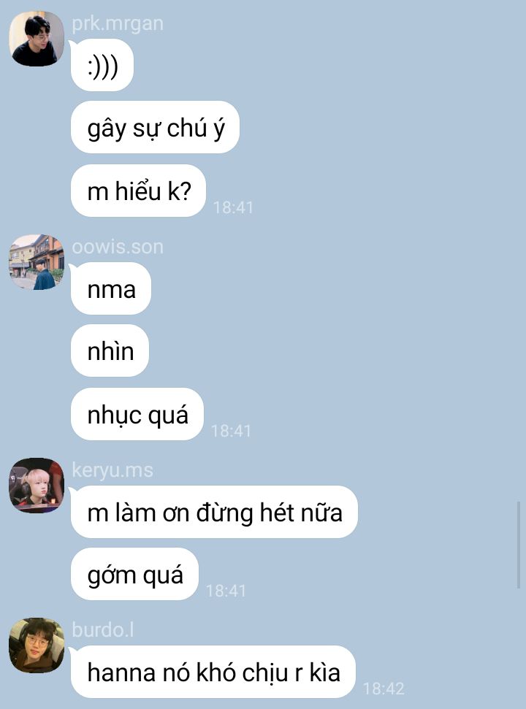Open keryu.ms avatar with pink hair
The image size is (526, 709).
point(37,485)
